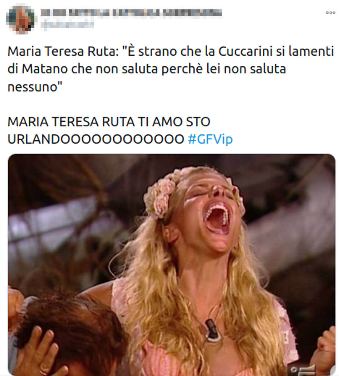Open the #GFVip hashtag

[210, 138]
